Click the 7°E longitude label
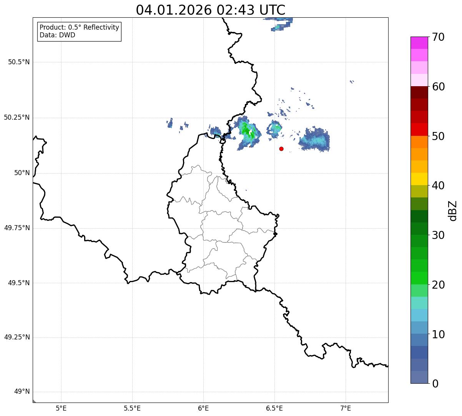The height and width of the screenshot is (416, 462). tap(346, 408)
